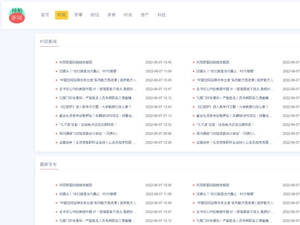Open 九部门印发通知 article in 最新发布 left column
The height and width of the screenshot is (225, 300).
[97, 221]
